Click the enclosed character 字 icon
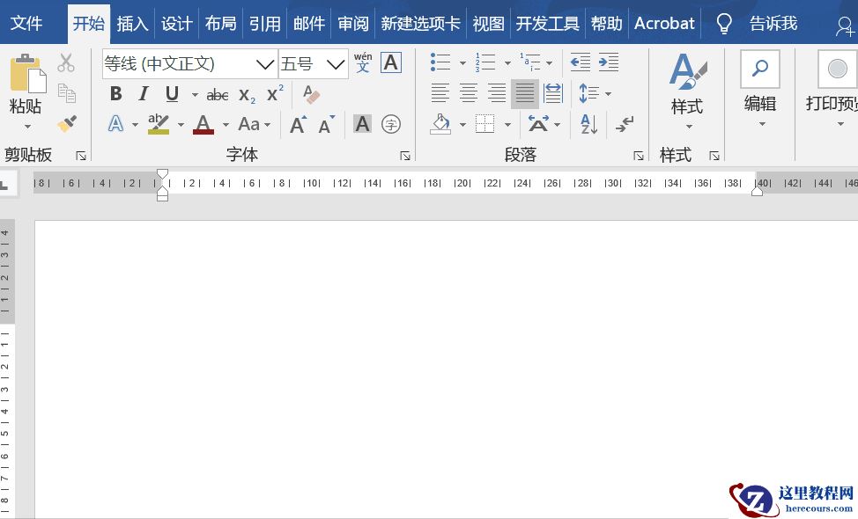This screenshot has width=858, height=519. tap(391, 124)
